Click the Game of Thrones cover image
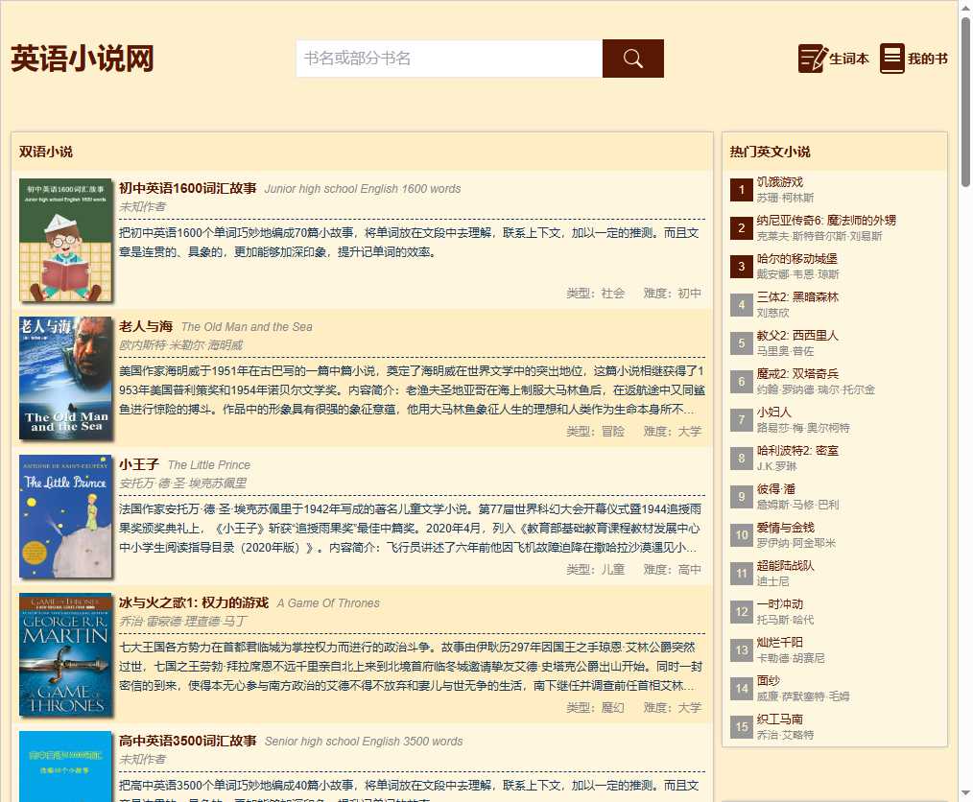Viewport: 973px width, 802px height. coord(65,654)
